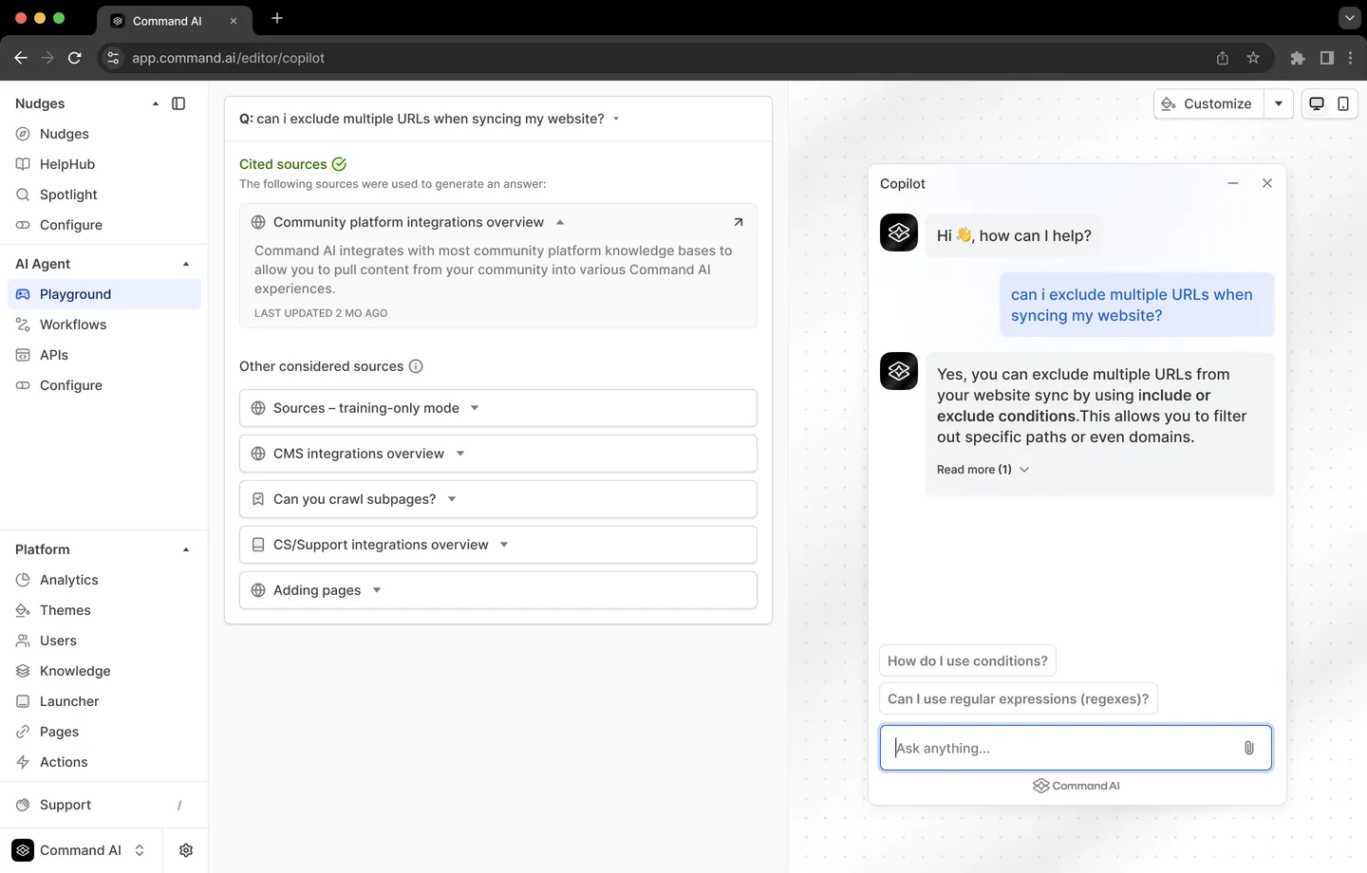Open HelpHub in the sidebar
The image size is (1367, 873).
pyautogui.click(x=104, y=164)
